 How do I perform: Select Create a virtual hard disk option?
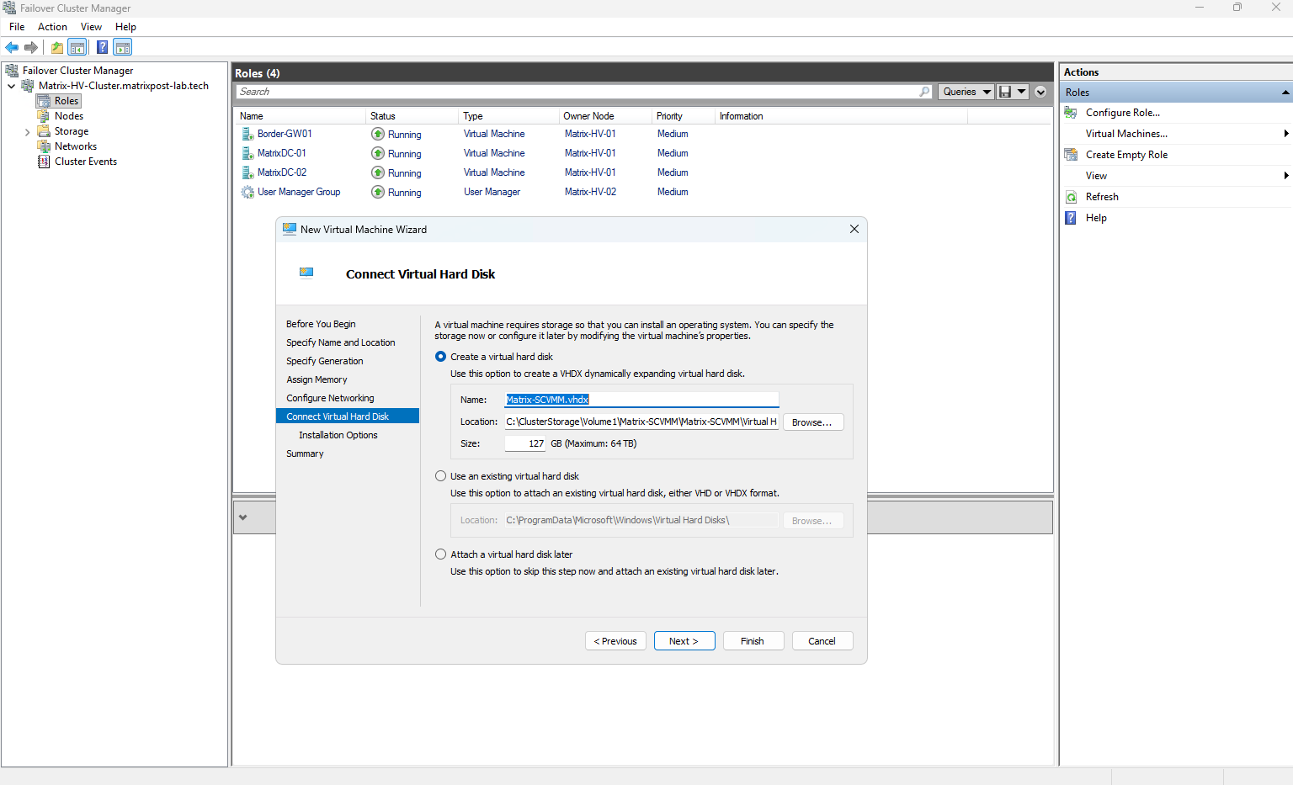(x=440, y=357)
